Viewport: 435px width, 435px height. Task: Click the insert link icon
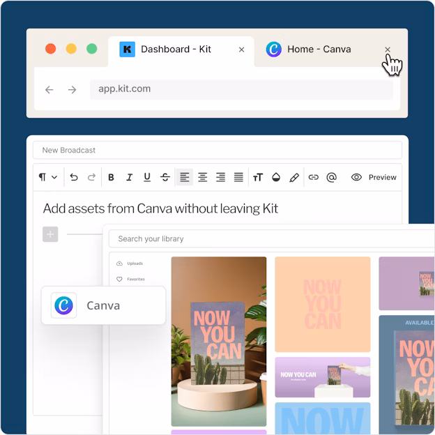pyautogui.click(x=313, y=178)
